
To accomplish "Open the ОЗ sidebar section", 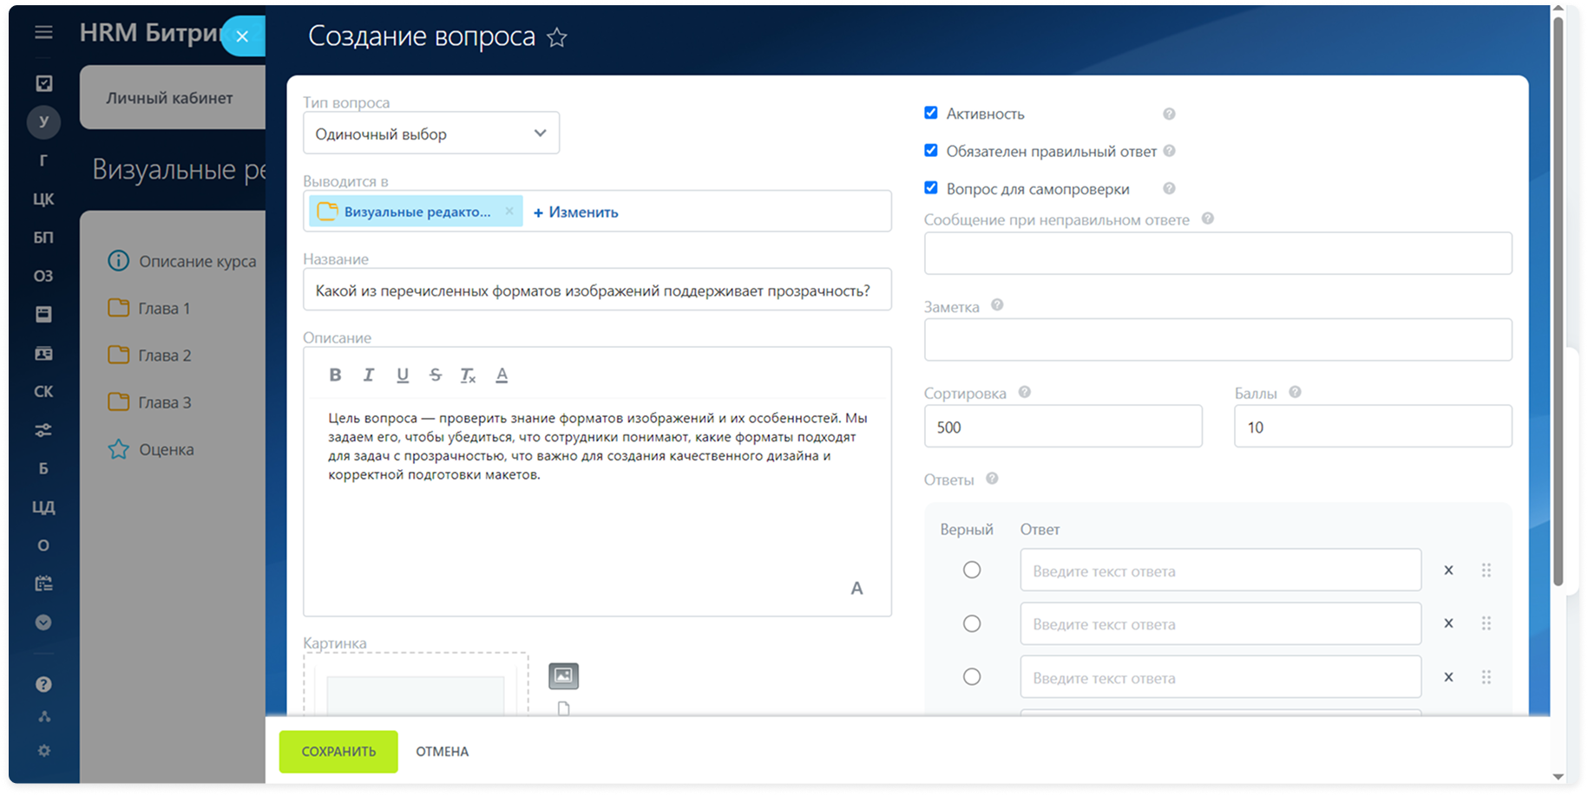I will 43,276.
